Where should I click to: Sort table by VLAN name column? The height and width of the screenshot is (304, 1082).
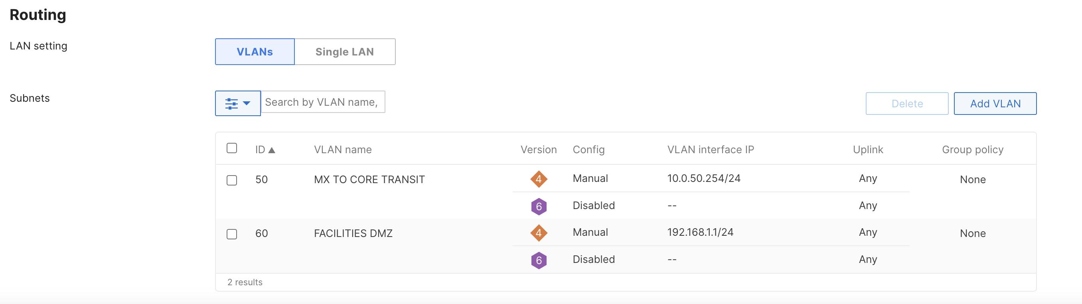pos(343,149)
